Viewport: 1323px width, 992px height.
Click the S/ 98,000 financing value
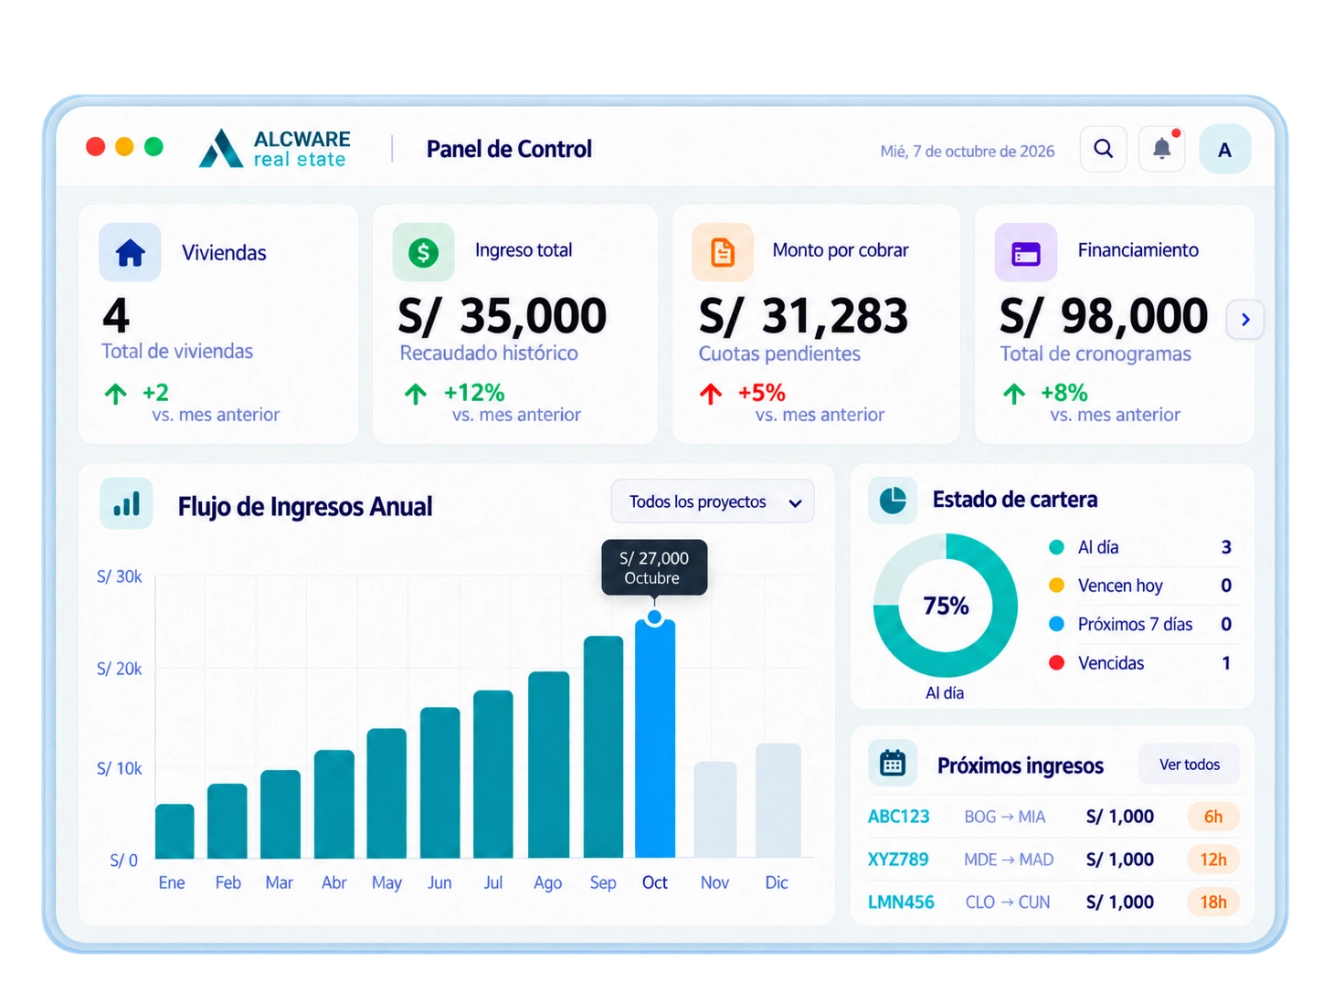pyautogui.click(x=1104, y=316)
